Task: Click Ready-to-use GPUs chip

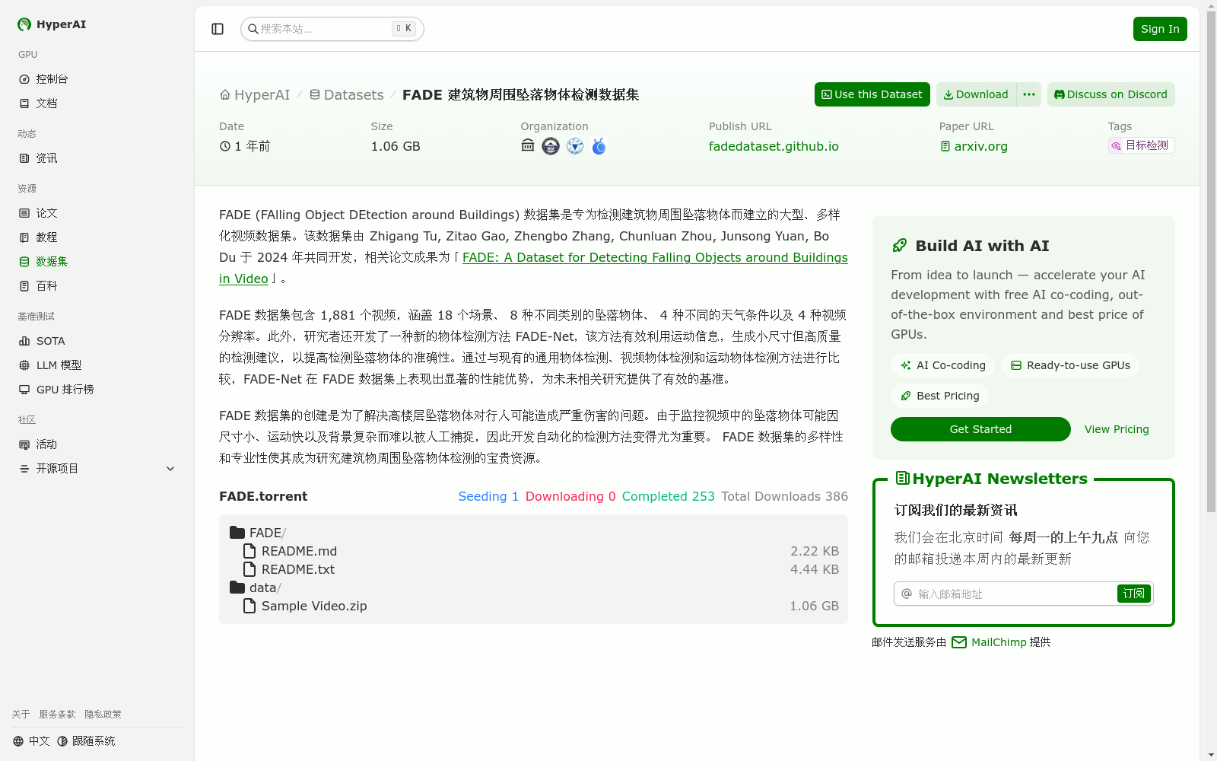Action: pyautogui.click(x=1070, y=365)
